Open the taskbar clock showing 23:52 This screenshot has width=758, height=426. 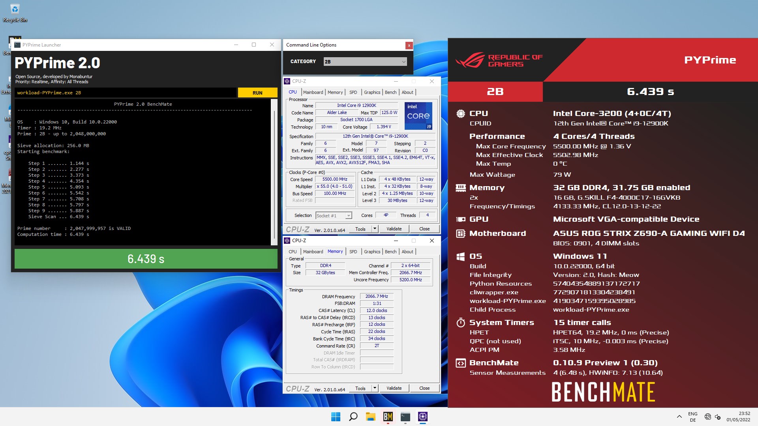click(738, 417)
